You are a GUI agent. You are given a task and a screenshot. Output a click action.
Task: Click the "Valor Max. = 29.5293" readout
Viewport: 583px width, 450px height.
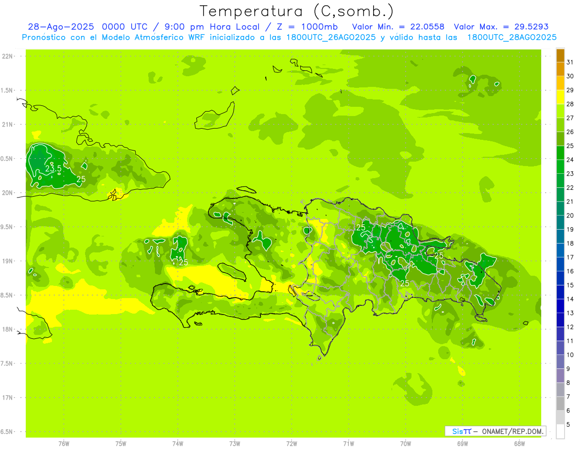[501, 27]
